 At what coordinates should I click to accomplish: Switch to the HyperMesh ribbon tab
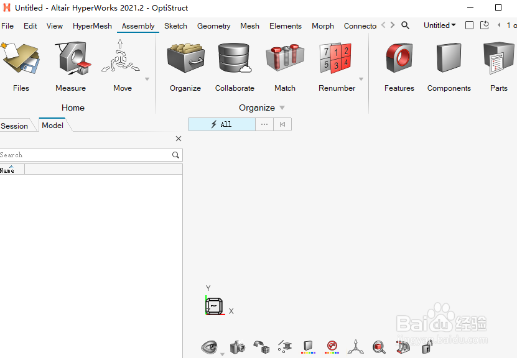tap(92, 26)
